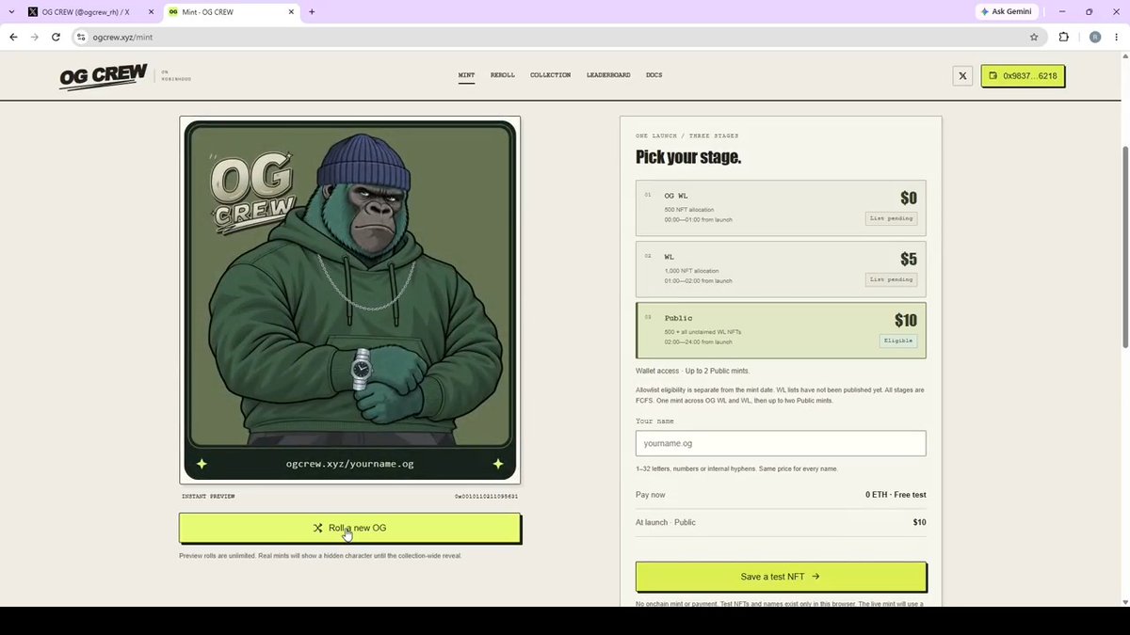Image resolution: width=1130 pixels, height=635 pixels.
Task: Open the MINT nav item
Action: [466, 75]
